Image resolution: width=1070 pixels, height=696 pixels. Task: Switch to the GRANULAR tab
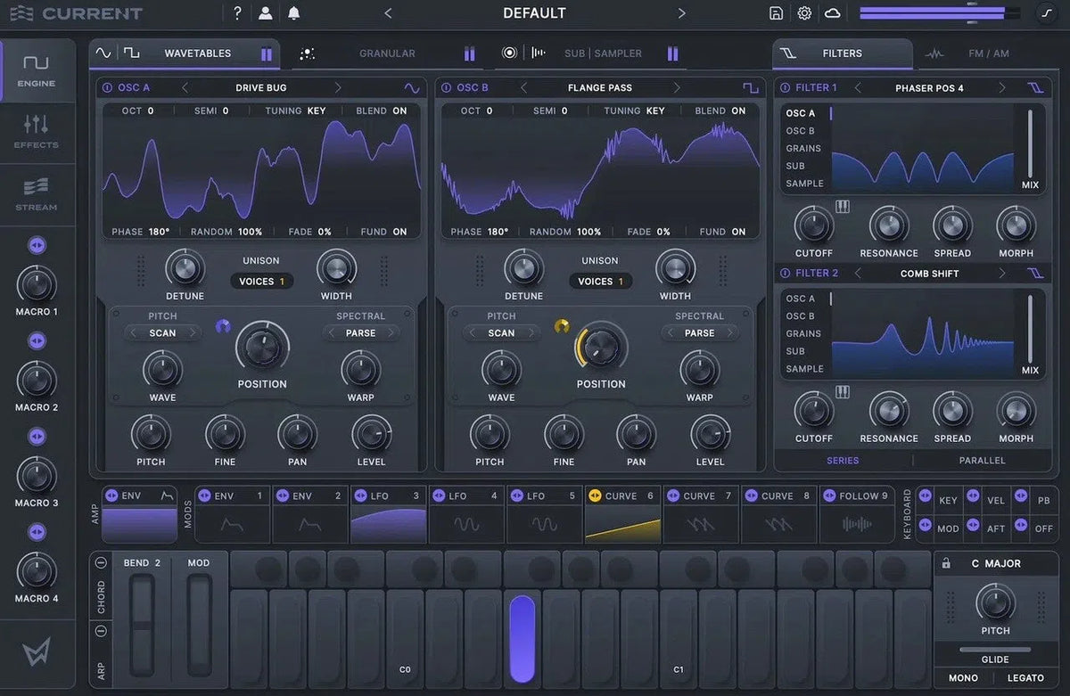[x=387, y=53]
